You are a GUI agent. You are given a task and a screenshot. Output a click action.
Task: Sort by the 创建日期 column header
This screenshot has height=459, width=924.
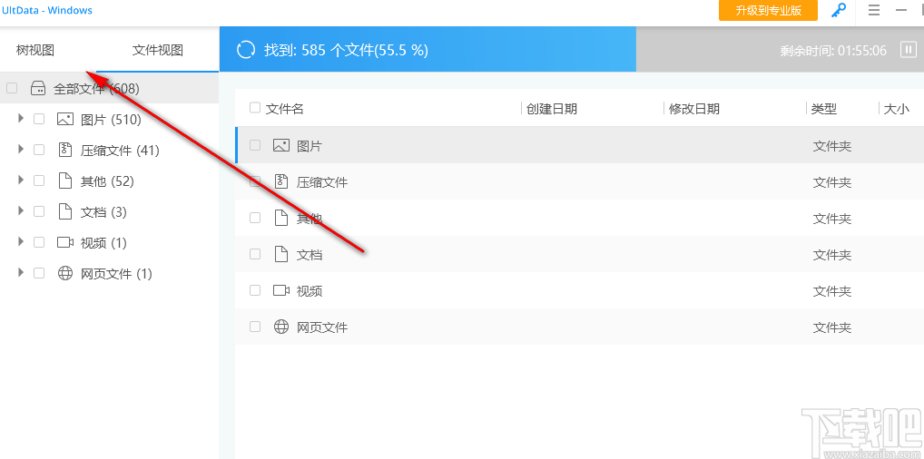[x=552, y=109]
